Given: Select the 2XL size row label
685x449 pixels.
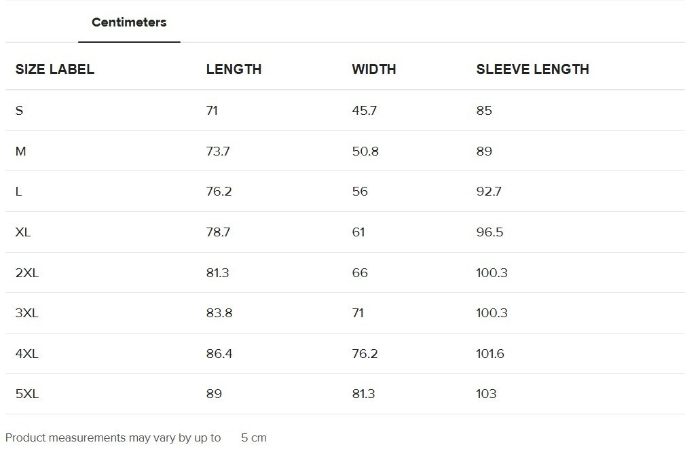Looking at the screenshot, I should (26, 273).
